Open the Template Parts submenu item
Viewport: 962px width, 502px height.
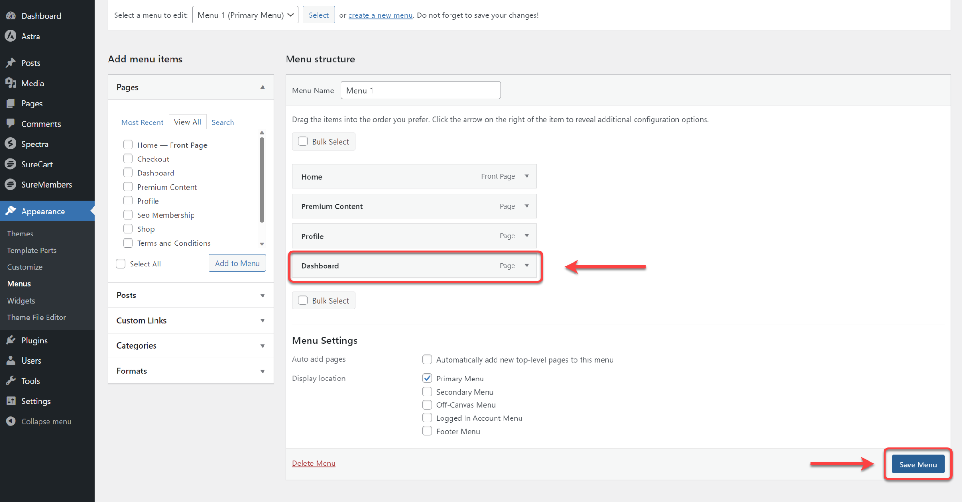(32, 251)
